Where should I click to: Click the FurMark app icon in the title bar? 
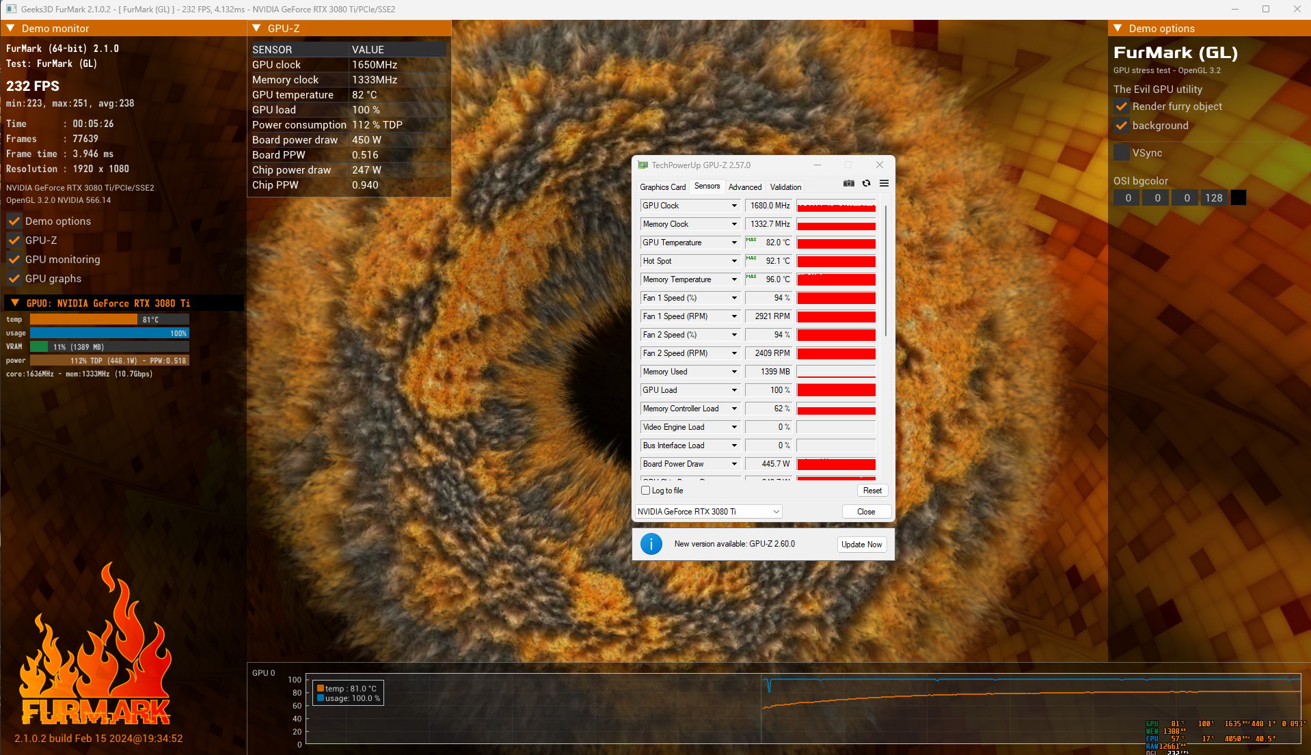click(x=11, y=10)
